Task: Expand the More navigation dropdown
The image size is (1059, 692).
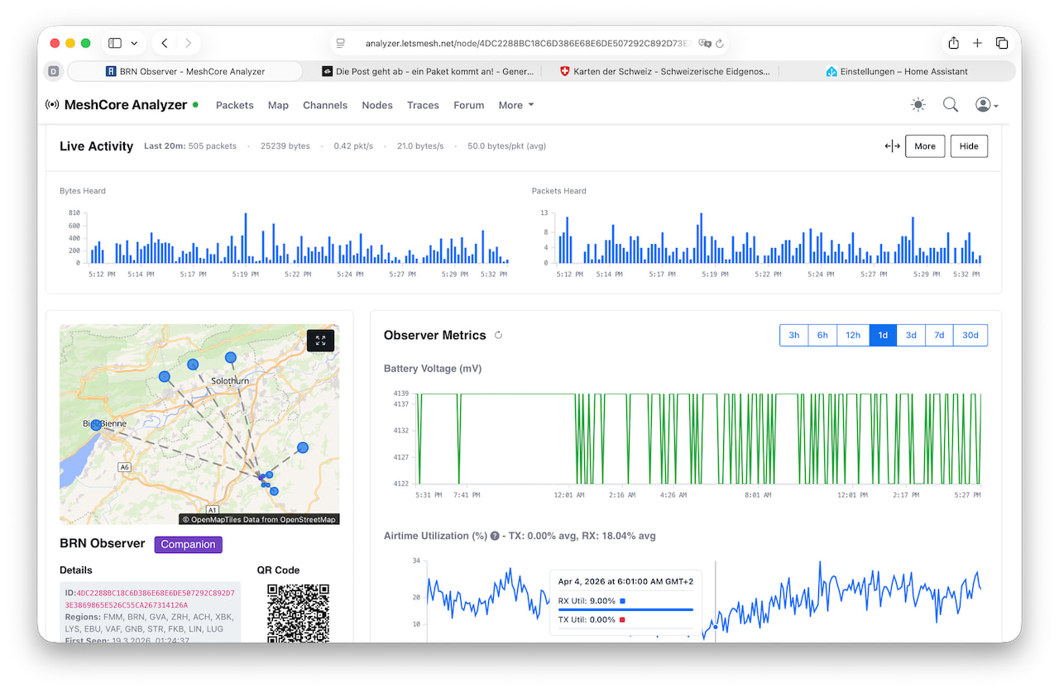Action: pyautogui.click(x=516, y=105)
